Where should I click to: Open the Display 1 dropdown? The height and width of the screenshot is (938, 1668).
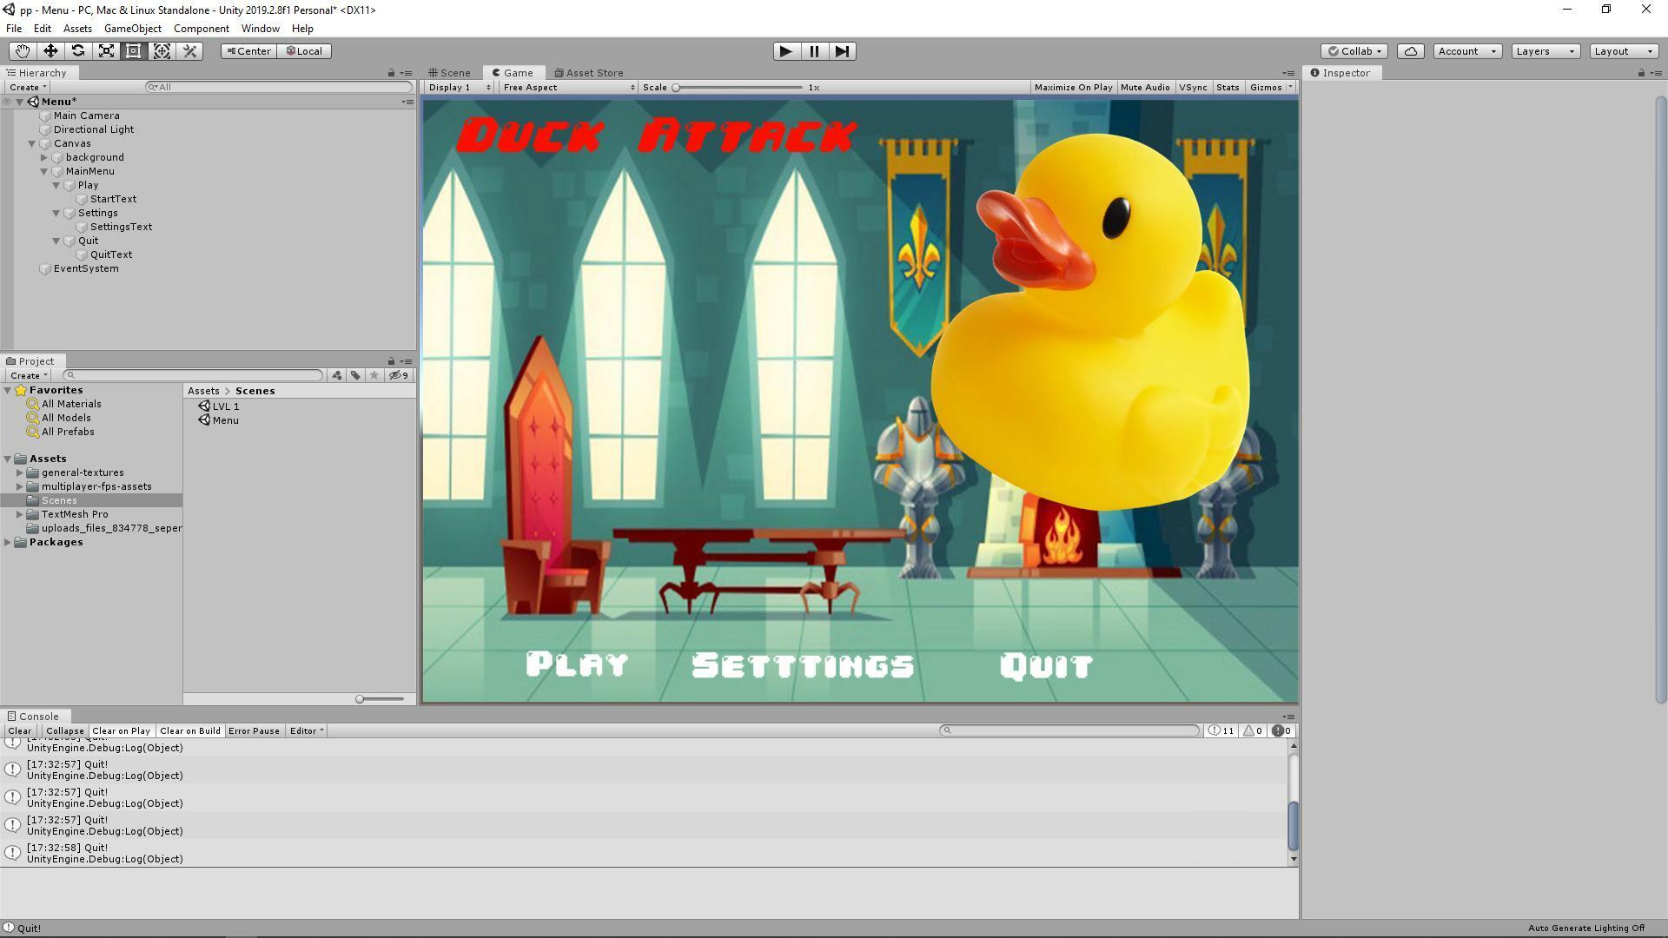(460, 88)
